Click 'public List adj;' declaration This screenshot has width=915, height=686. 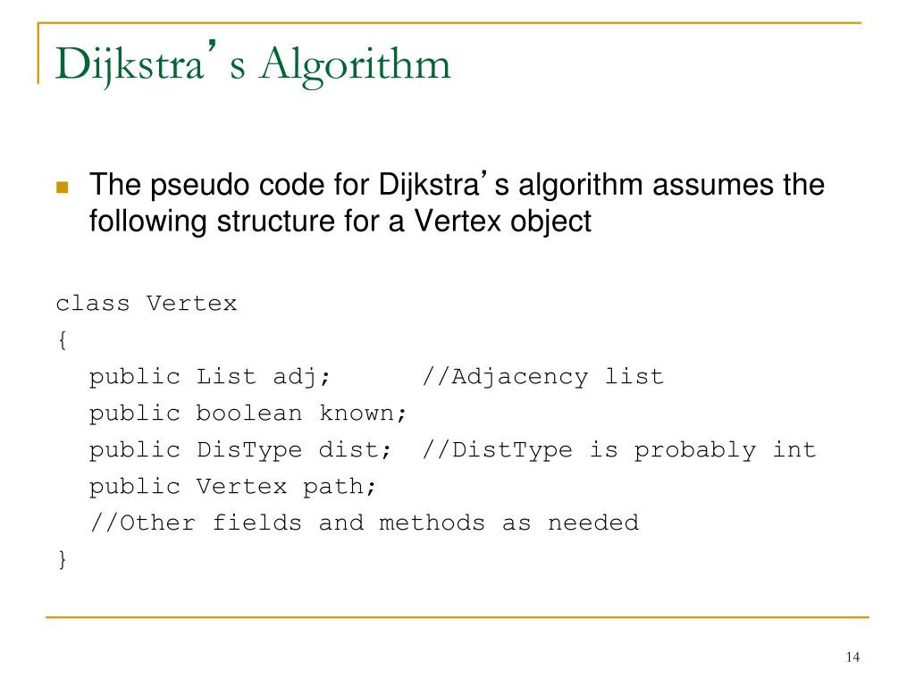point(209,377)
